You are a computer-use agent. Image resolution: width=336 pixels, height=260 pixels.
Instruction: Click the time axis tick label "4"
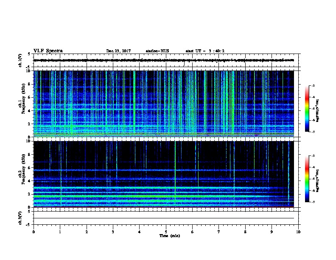(x=140, y=232)
